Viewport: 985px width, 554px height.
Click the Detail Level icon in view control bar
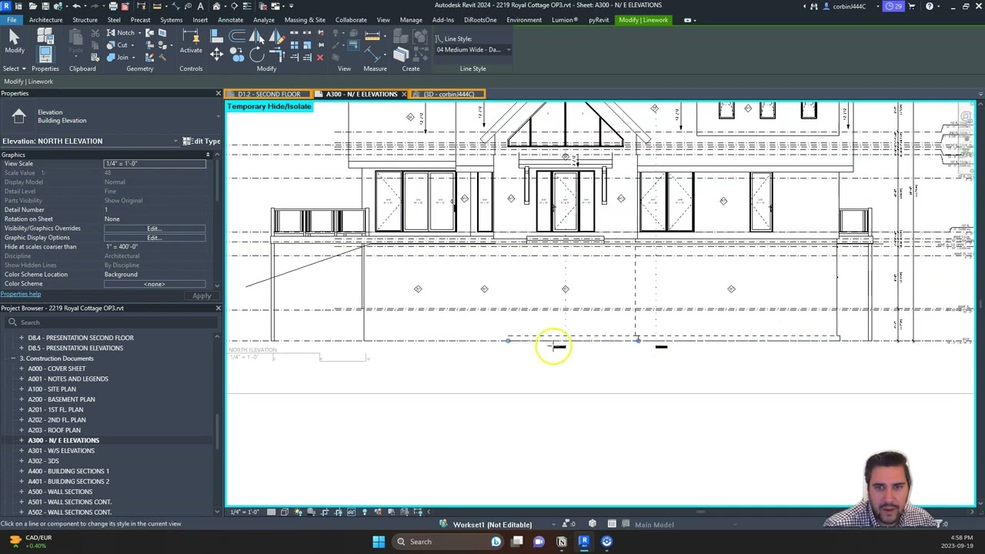[x=271, y=512]
